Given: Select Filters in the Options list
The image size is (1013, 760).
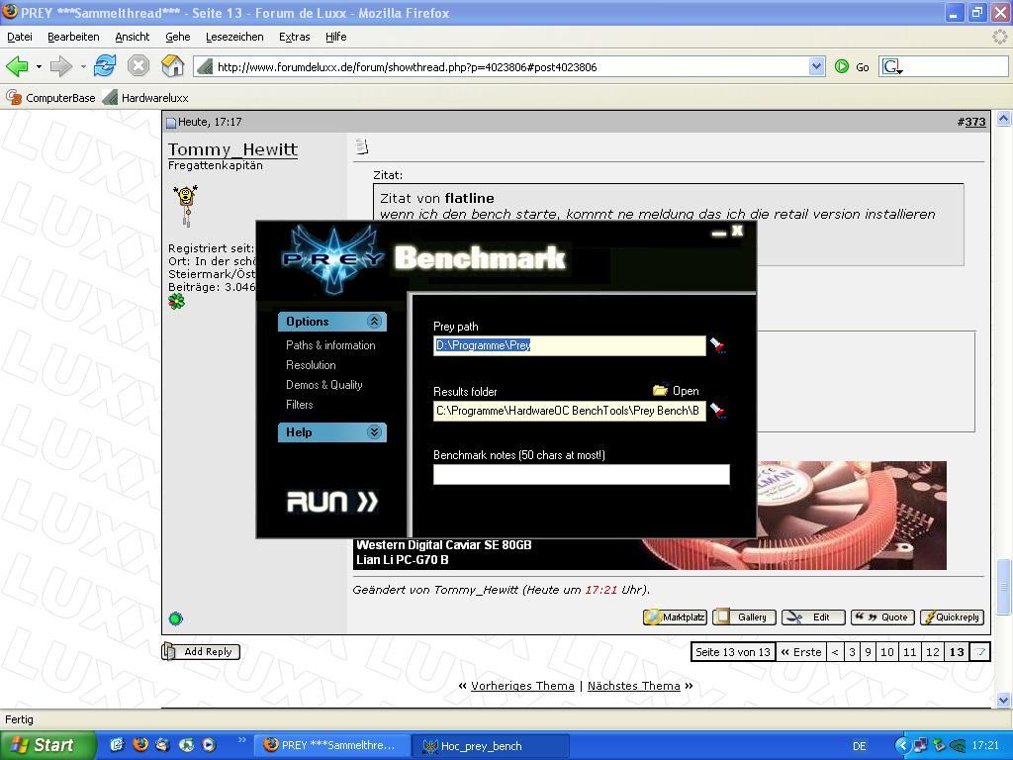Looking at the screenshot, I should pyautogui.click(x=299, y=405).
